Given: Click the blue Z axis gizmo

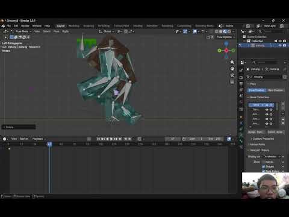Looking at the screenshot, I should click(226, 43).
